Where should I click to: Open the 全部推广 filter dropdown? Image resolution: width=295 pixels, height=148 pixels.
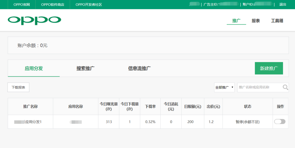point(224,87)
